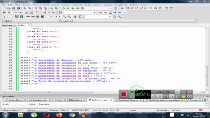Image resolution: width=210 pixels, height=118 pixels.
Task: Stop the debugger
Action: click(160, 8)
